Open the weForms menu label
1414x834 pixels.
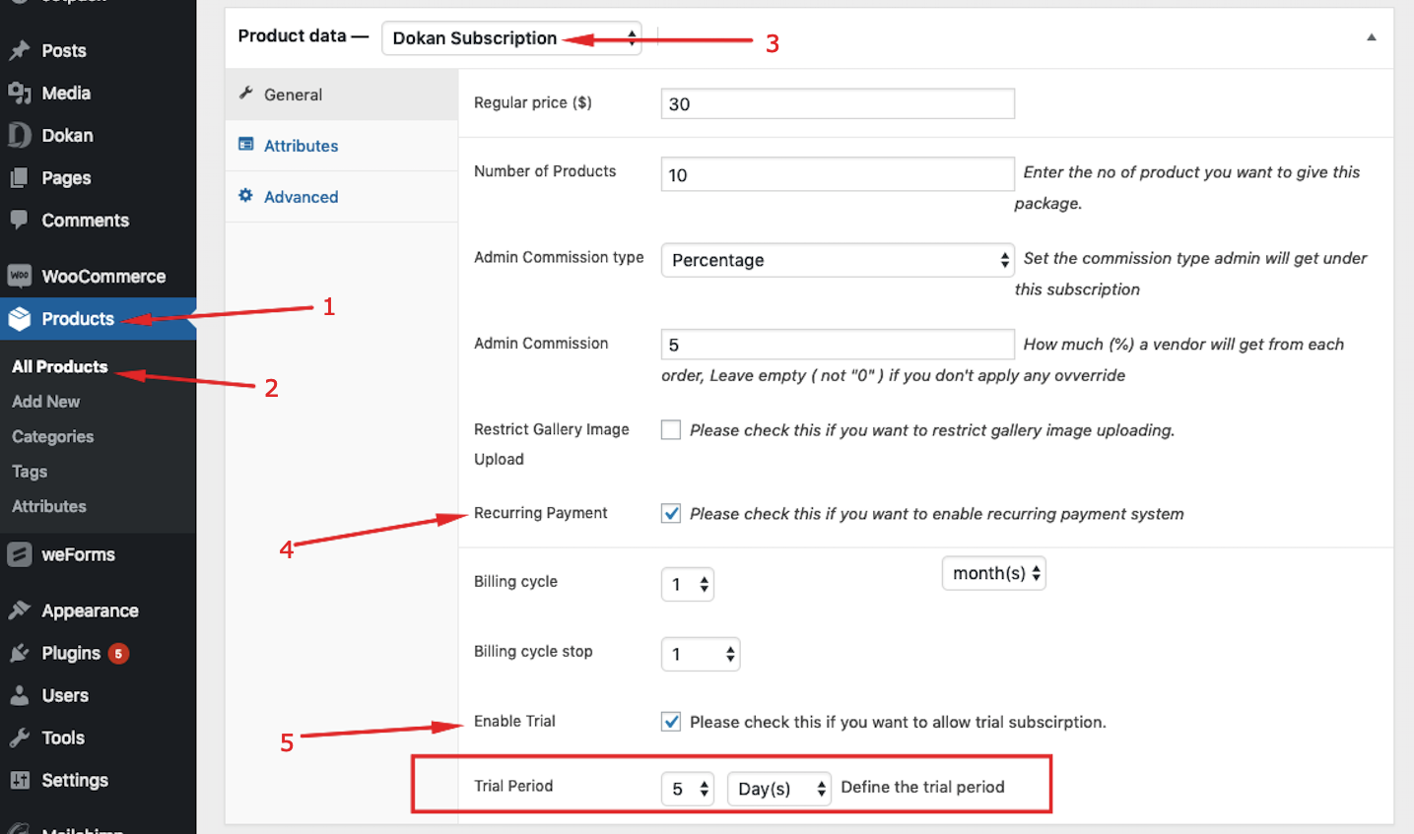tap(78, 554)
